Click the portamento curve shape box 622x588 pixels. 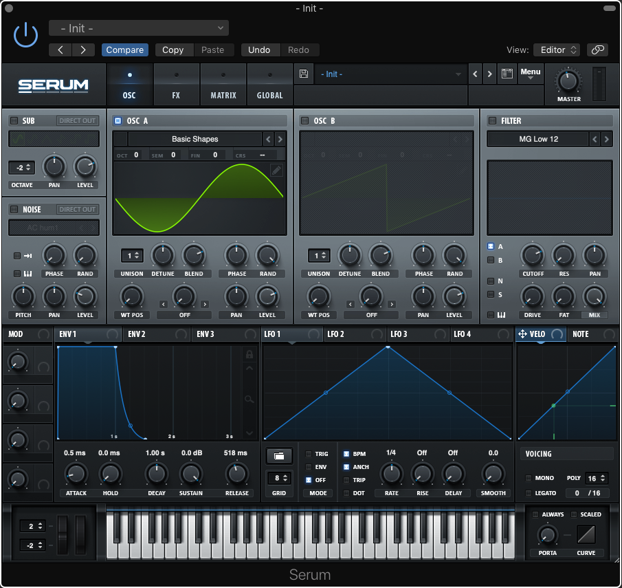pos(586,534)
